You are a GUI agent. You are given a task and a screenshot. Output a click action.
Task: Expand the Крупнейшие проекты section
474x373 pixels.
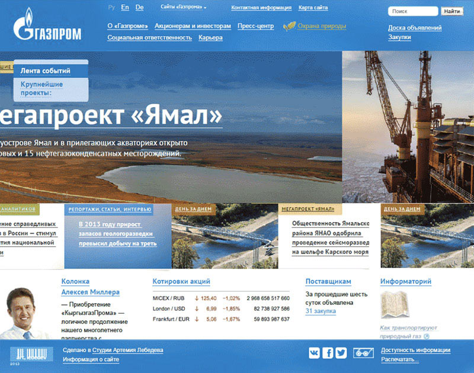click(x=41, y=88)
